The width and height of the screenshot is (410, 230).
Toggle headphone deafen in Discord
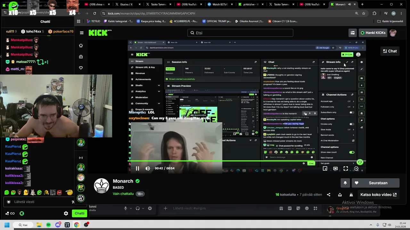point(138,209)
